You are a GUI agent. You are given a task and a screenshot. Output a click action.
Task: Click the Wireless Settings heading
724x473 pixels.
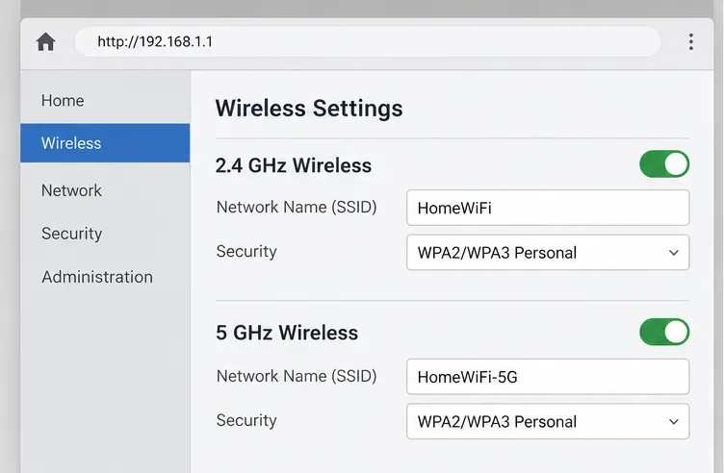pos(309,109)
